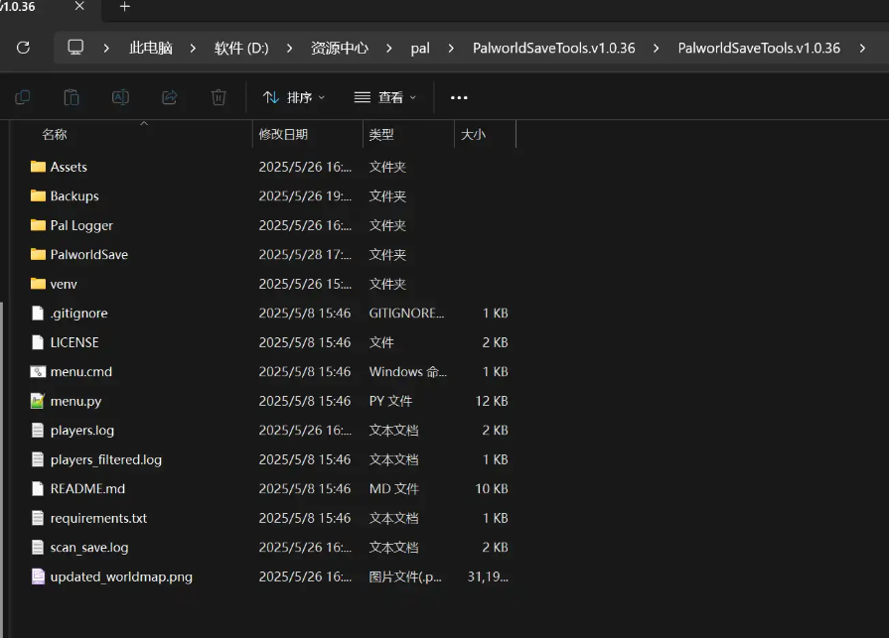This screenshot has height=638, width=889.
Task: Select the file name README.md
Action: tap(87, 488)
